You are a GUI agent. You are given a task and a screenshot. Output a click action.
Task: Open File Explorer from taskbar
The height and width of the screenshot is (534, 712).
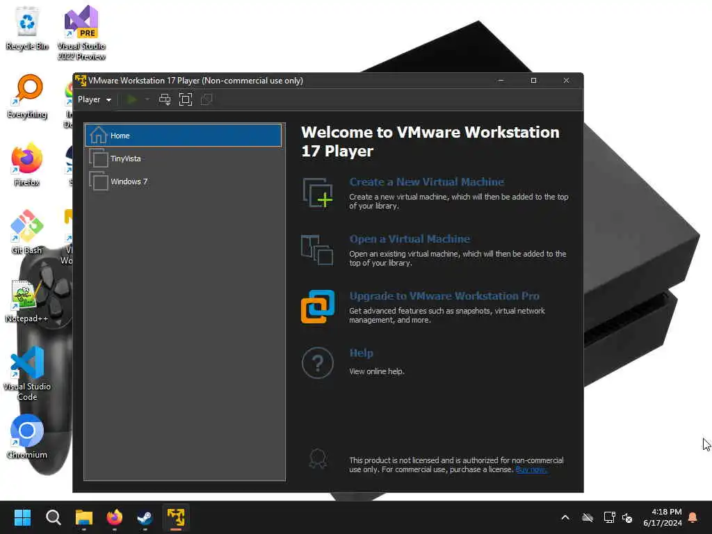(84, 517)
